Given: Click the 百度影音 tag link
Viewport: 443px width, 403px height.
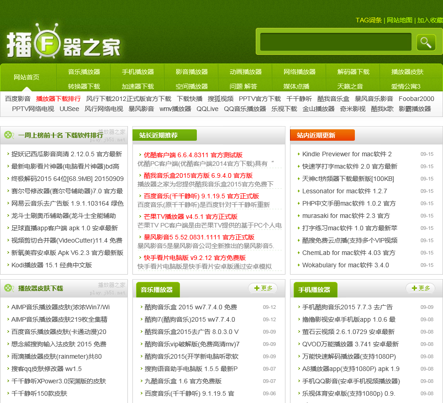Looking at the screenshot, I should click(17, 99).
